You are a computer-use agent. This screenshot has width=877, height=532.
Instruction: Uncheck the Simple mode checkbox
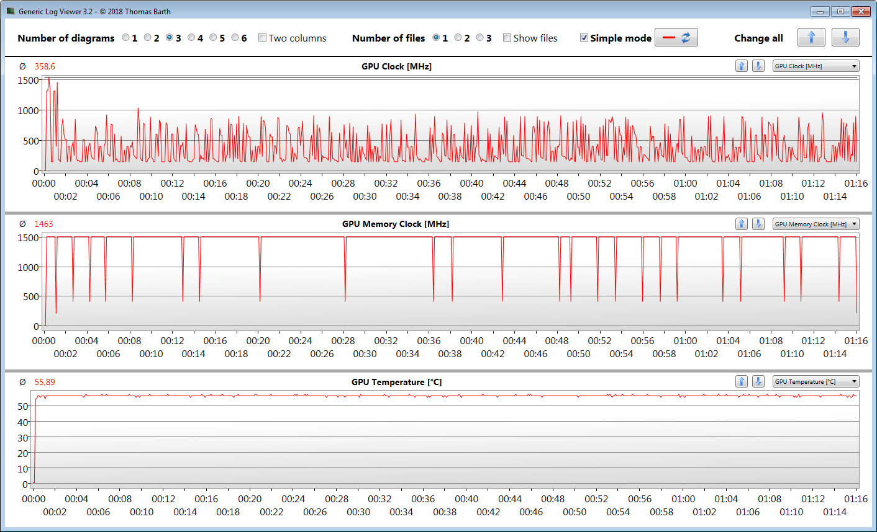[584, 38]
